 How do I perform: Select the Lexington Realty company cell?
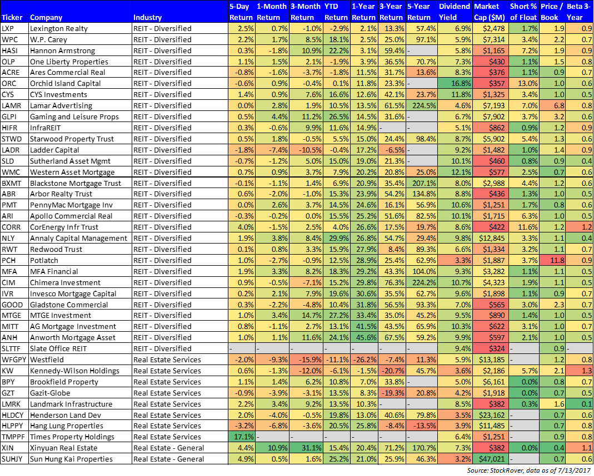[80, 28]
